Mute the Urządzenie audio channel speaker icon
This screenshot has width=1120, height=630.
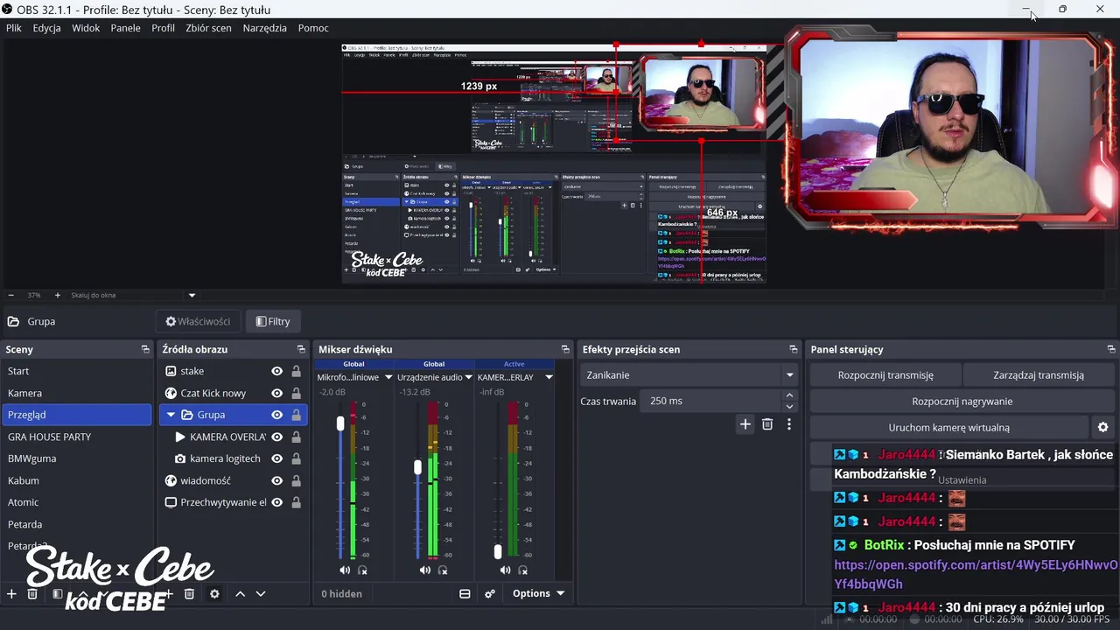click(x=424, y=570)
